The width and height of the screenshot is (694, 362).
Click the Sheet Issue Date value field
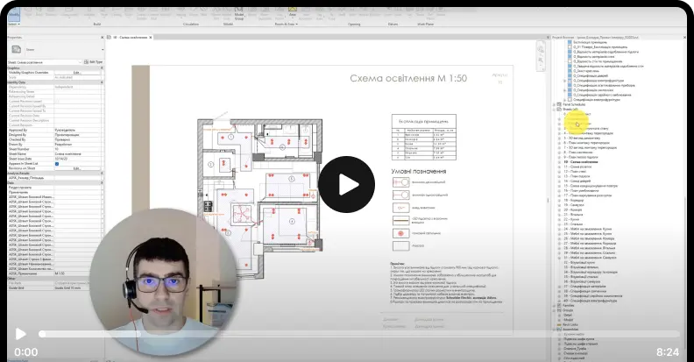pos(76,159)
